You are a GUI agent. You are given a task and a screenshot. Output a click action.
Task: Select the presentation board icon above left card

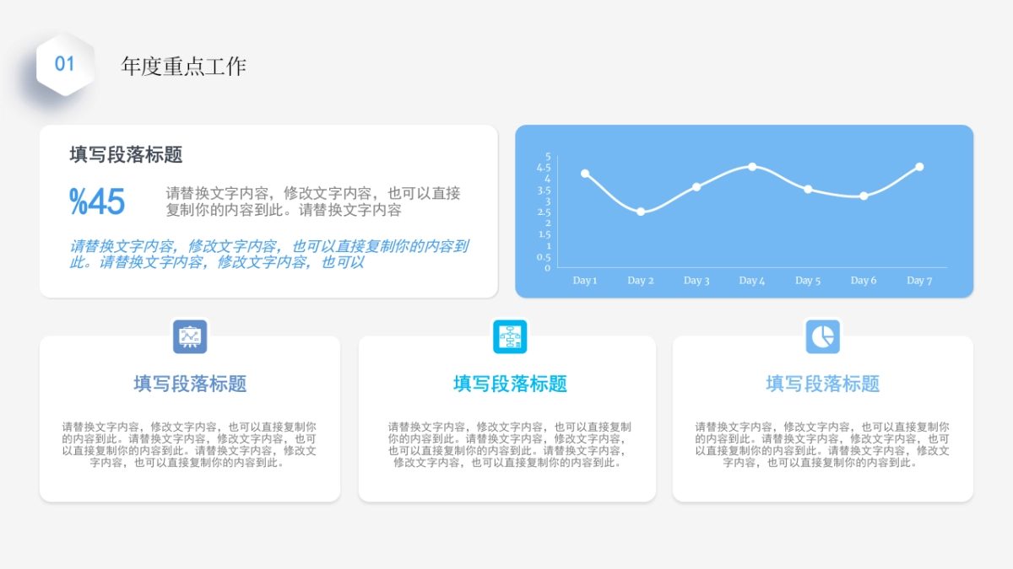[x=190, y=335]
